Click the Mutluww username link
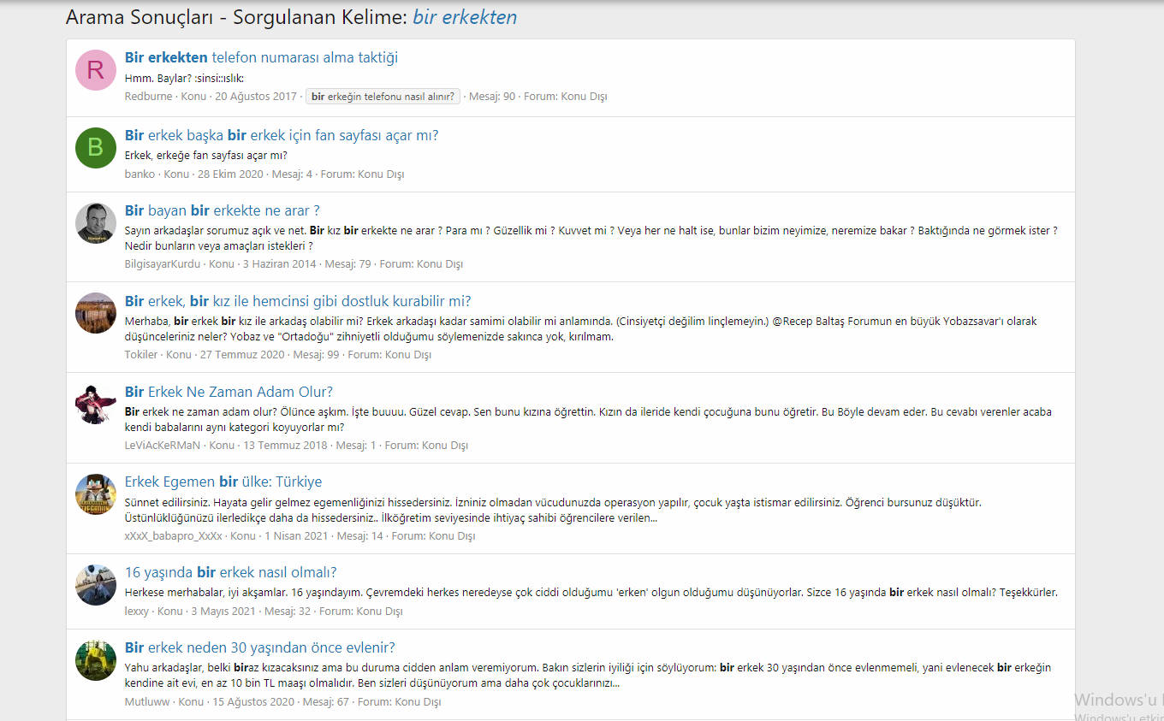The width and height of the screenshot is (1164, 721). [x=148, y=702]
